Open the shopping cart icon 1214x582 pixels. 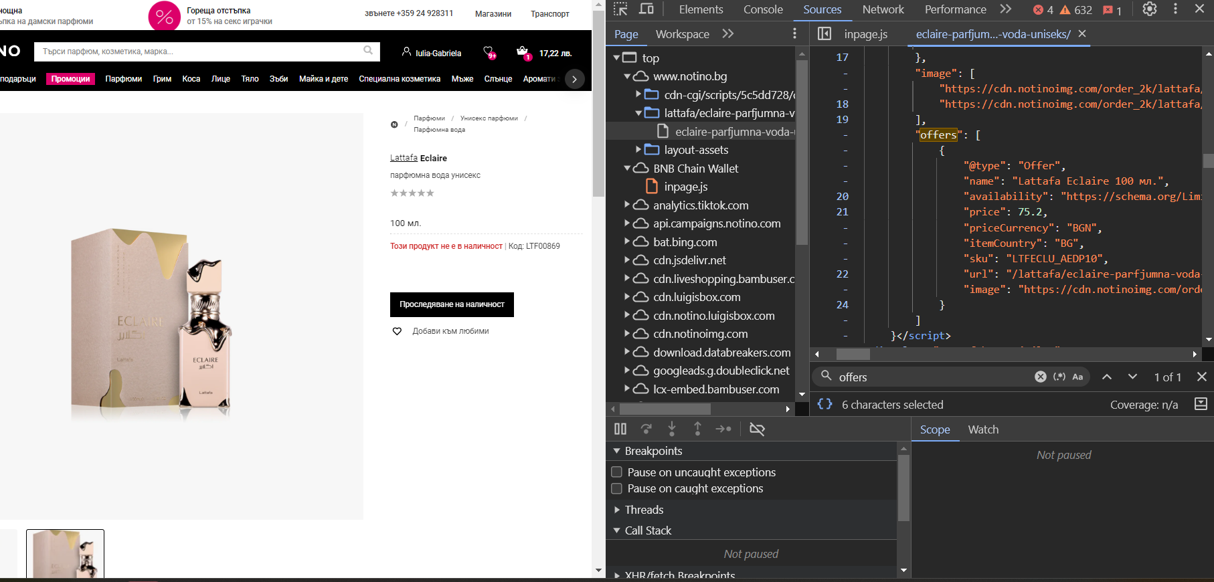(523, 52)
